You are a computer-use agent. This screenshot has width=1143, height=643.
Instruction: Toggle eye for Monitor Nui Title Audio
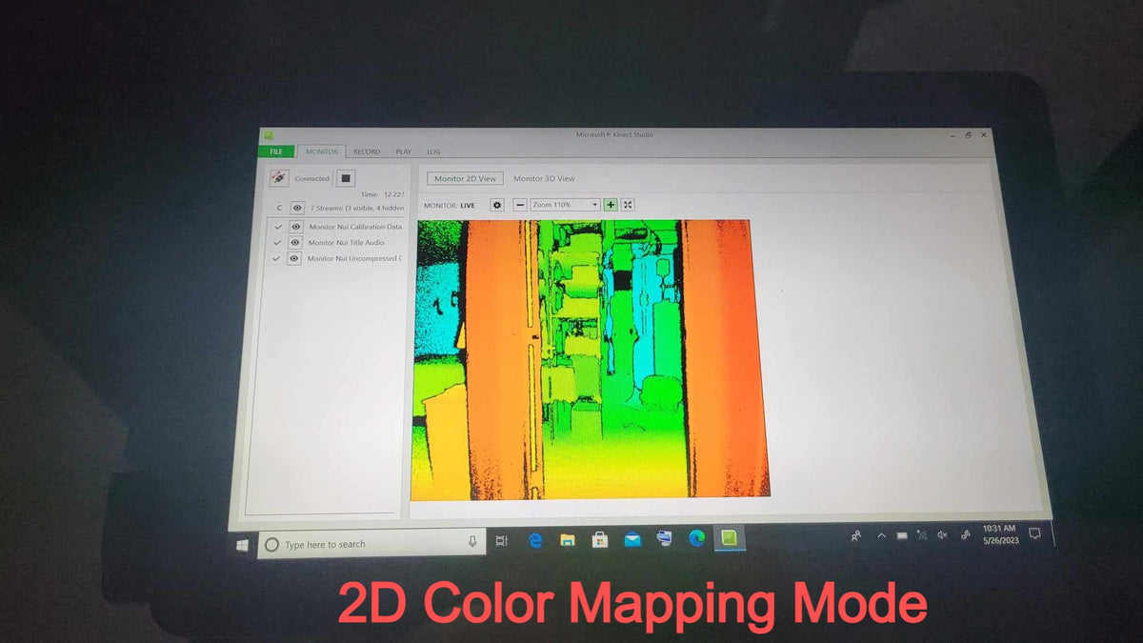pyautogui.click(x=295, y=242)
